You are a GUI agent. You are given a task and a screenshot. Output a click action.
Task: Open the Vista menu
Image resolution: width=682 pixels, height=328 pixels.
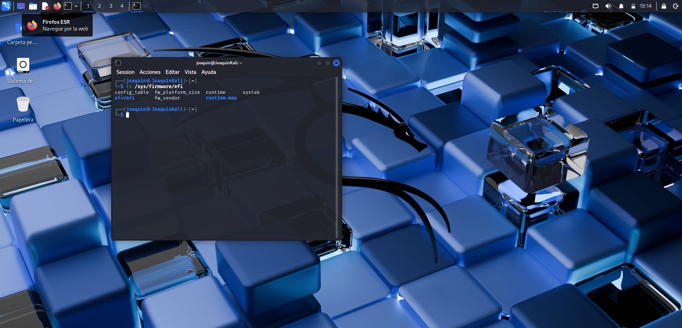point(190,72)
